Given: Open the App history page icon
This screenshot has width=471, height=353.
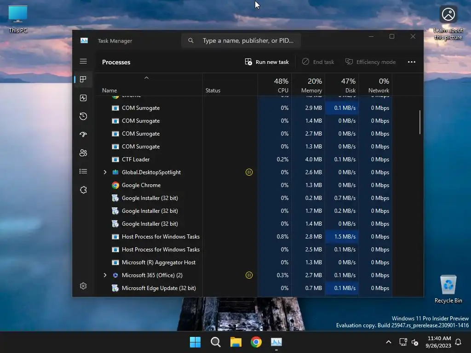Looking at the screenshot, I should [x=83, y=116].
